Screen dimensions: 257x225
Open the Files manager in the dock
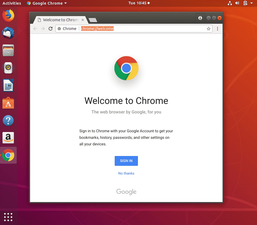[x=8, y=50]
